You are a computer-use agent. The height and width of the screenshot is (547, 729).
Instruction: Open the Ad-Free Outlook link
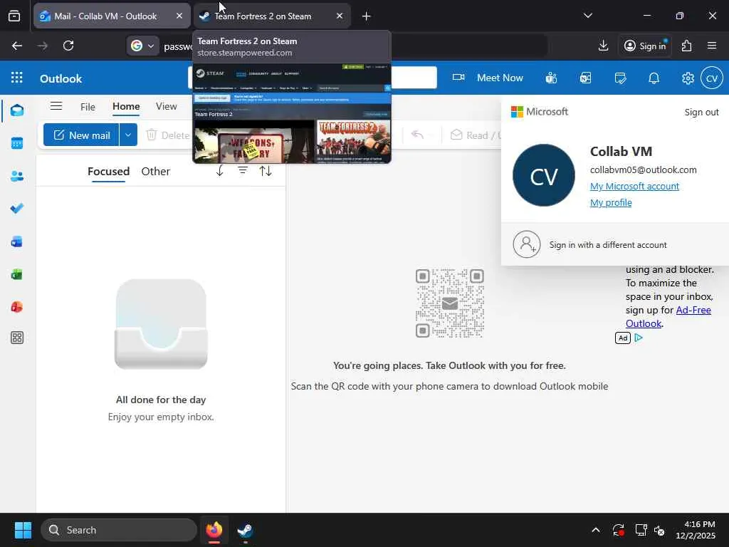point(668,316)
